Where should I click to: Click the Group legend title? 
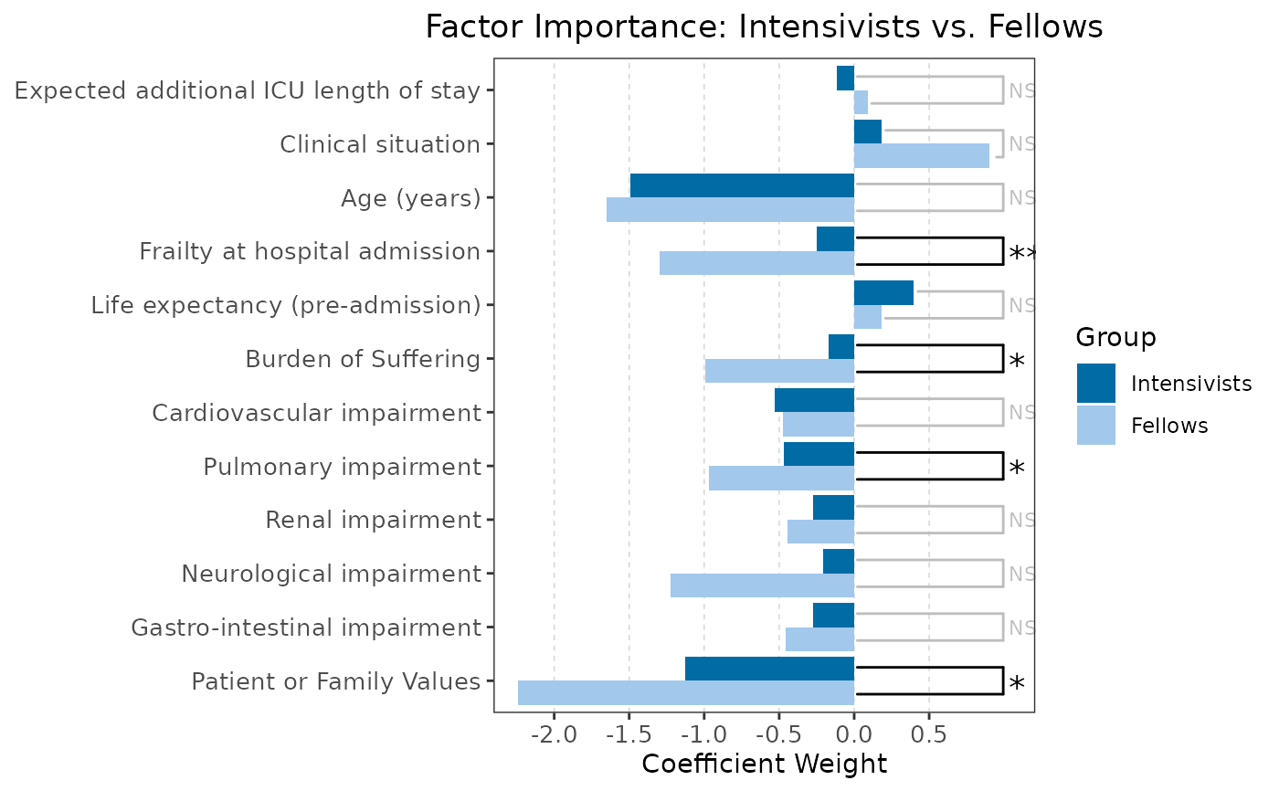(x=1115, y=337)
